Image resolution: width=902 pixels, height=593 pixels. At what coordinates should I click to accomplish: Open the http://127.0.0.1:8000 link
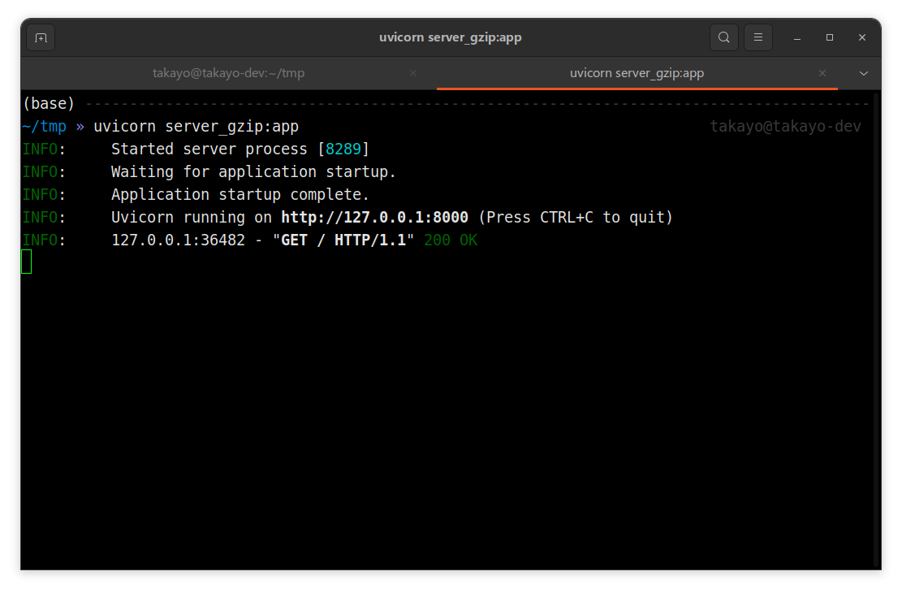[374, 217]
